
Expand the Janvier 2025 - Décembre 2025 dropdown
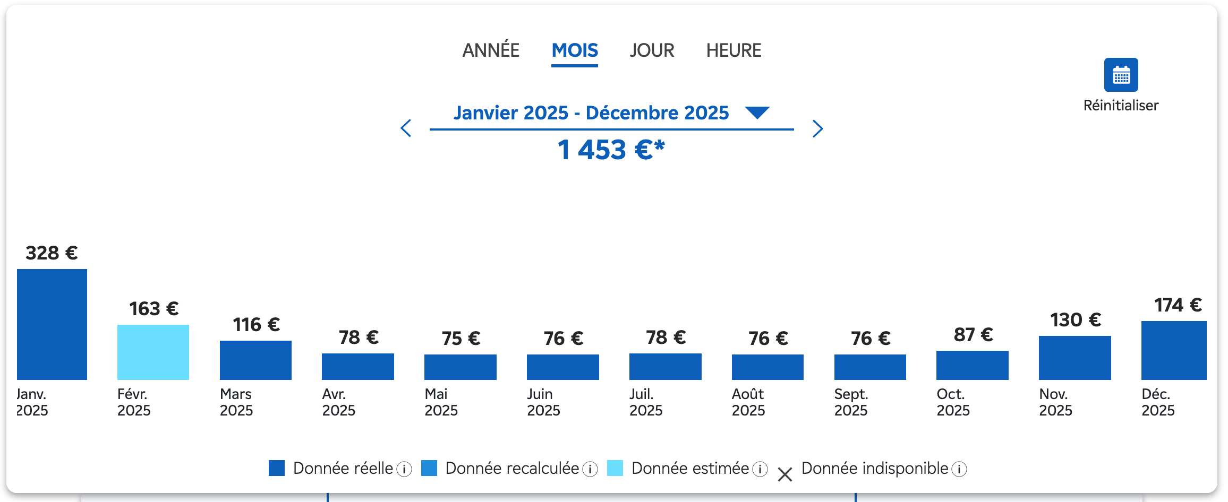pos(757,112)
